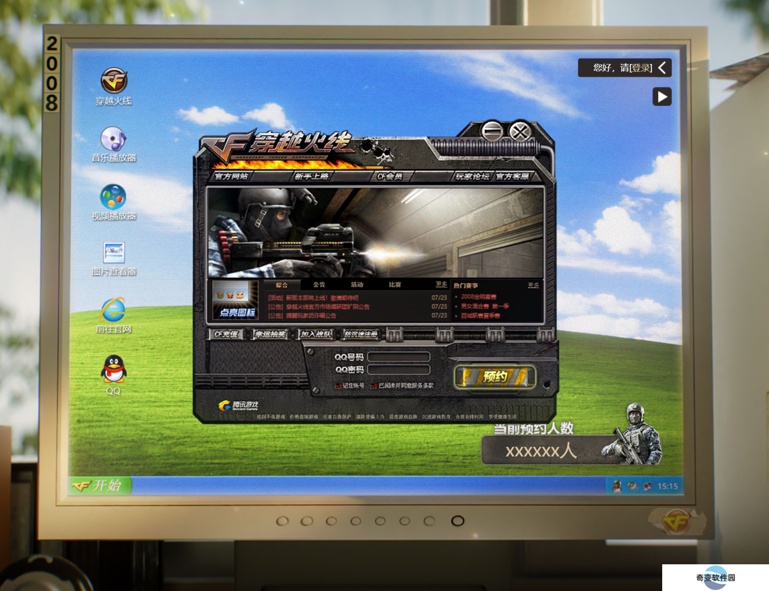This screenshot has height=591, width=769.
Task: Click the play video button
Action: click(662, 97)
